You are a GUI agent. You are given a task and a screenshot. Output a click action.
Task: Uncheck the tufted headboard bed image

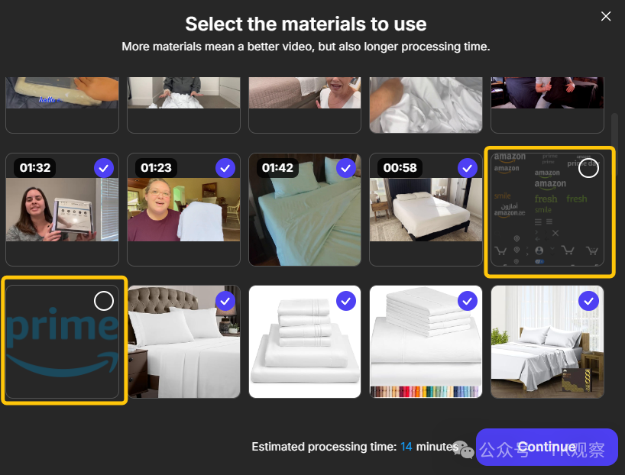pos(225,301)
